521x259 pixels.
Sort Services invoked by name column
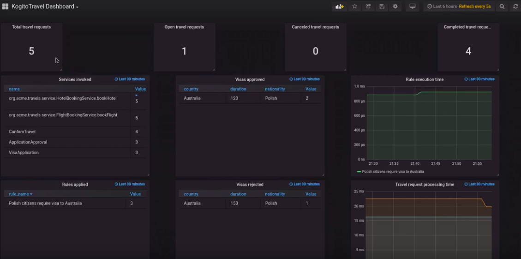[x=14, y=89]
